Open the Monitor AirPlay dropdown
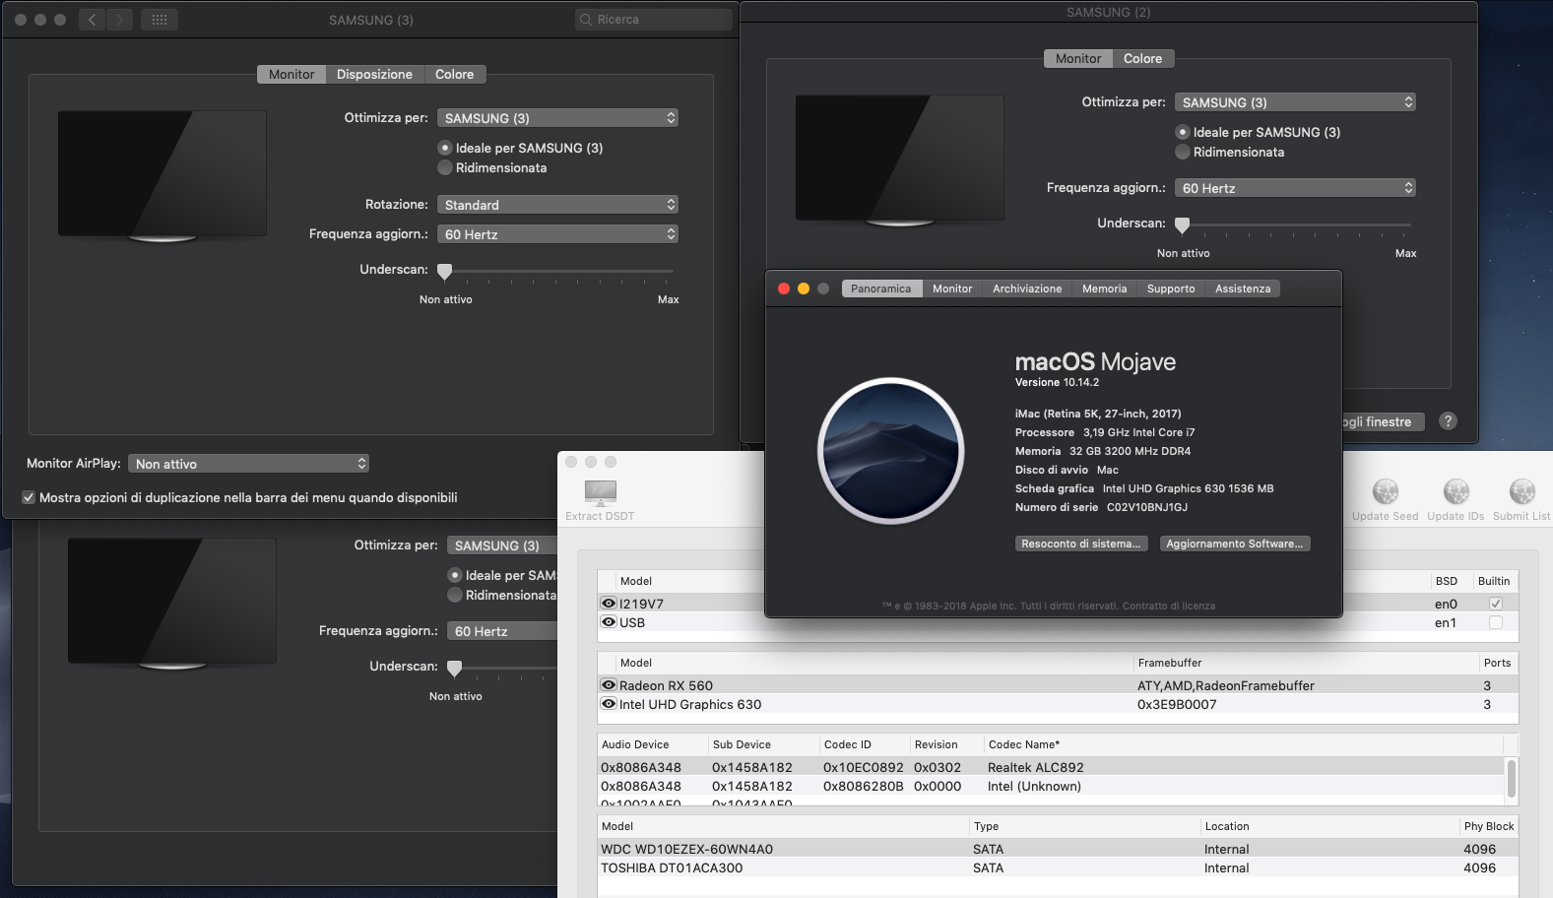The width and height of the screenshot is (1553, 898). tap(249, 464)
